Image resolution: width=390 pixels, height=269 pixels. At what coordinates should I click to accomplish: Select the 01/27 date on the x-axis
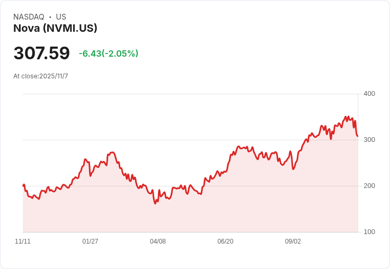[90, 241]
